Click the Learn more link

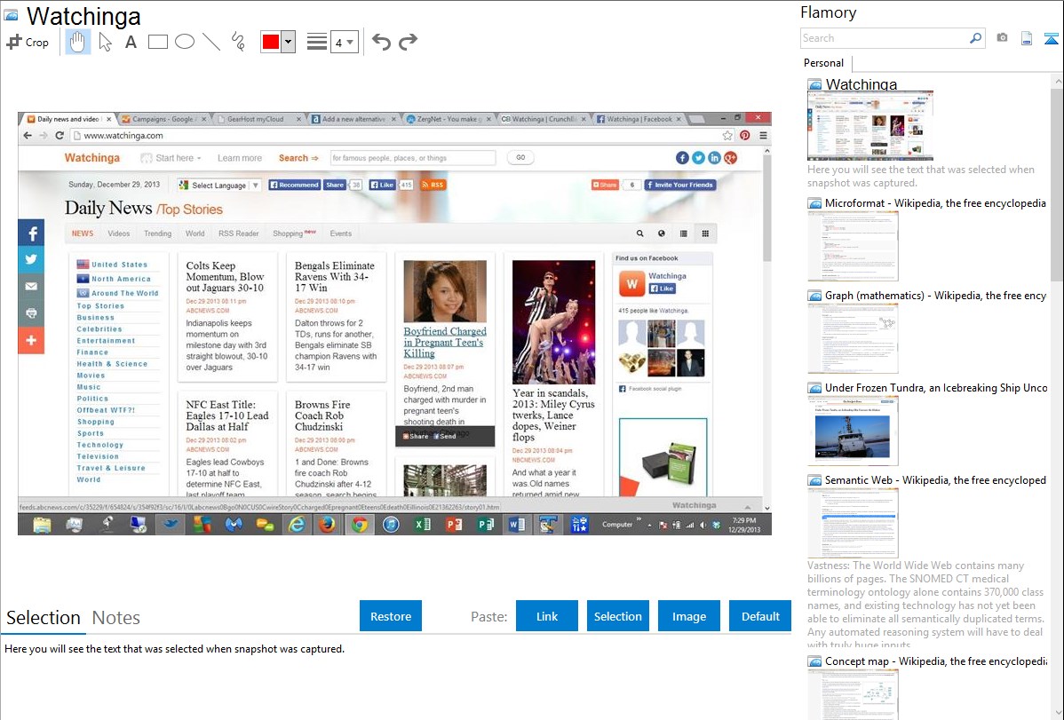tap(240, 158)
